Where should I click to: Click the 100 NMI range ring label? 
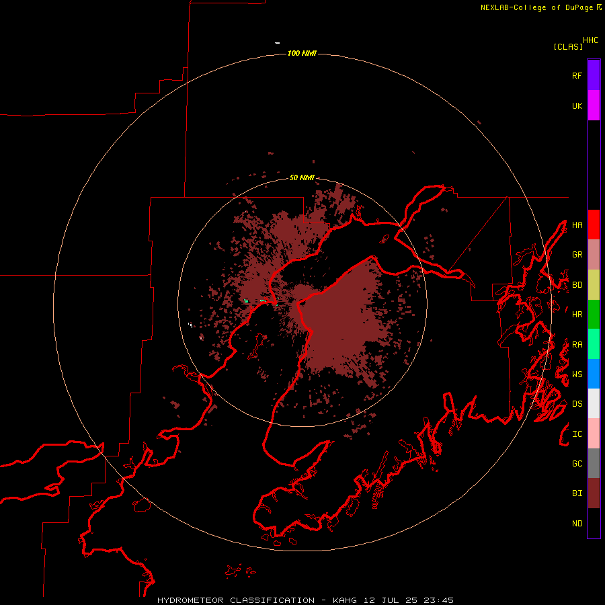click(x=302, y=53)
